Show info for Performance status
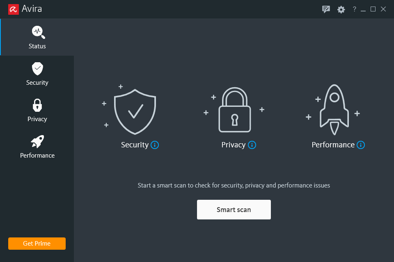Viewport: 394px width, 262px height. point(361,145)
